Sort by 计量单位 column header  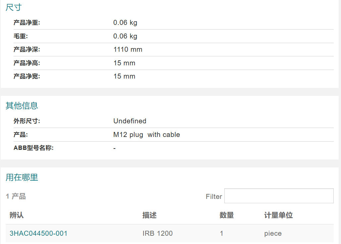tap(278, 215)
